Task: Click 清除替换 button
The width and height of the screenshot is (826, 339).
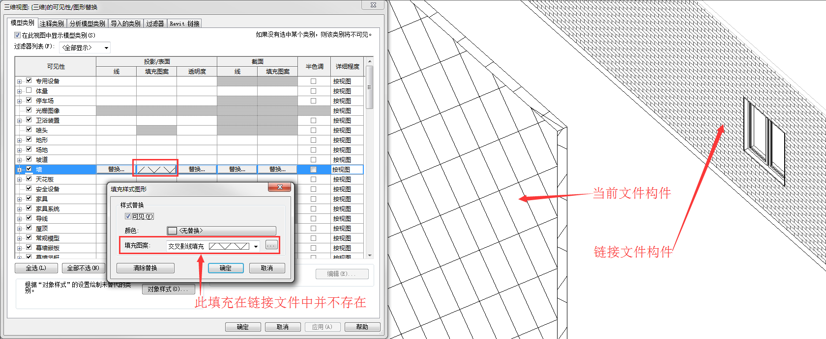Action: 146,268
